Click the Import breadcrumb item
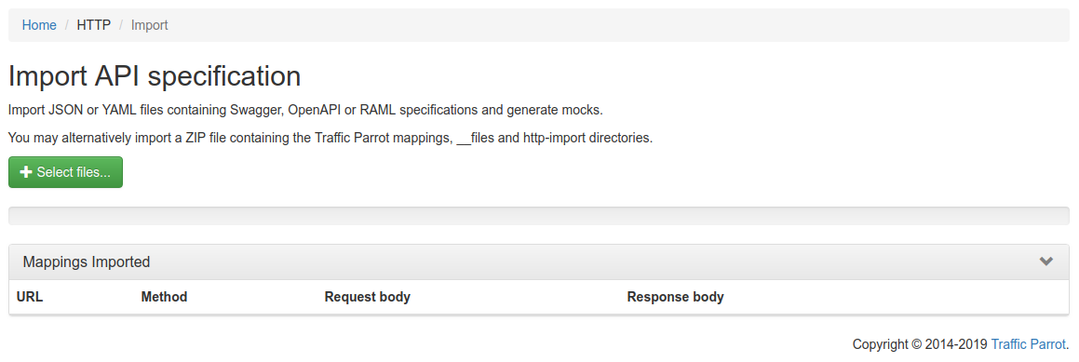The width and height of the screenshot is (1079, 362). pos(149,25)
